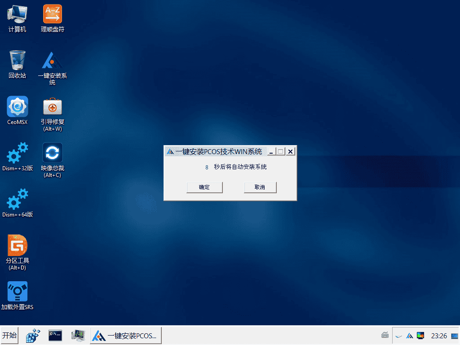Launch 映像总裁 (Alt+C) imaging tool
460x345 pixels.
[53, 160]
